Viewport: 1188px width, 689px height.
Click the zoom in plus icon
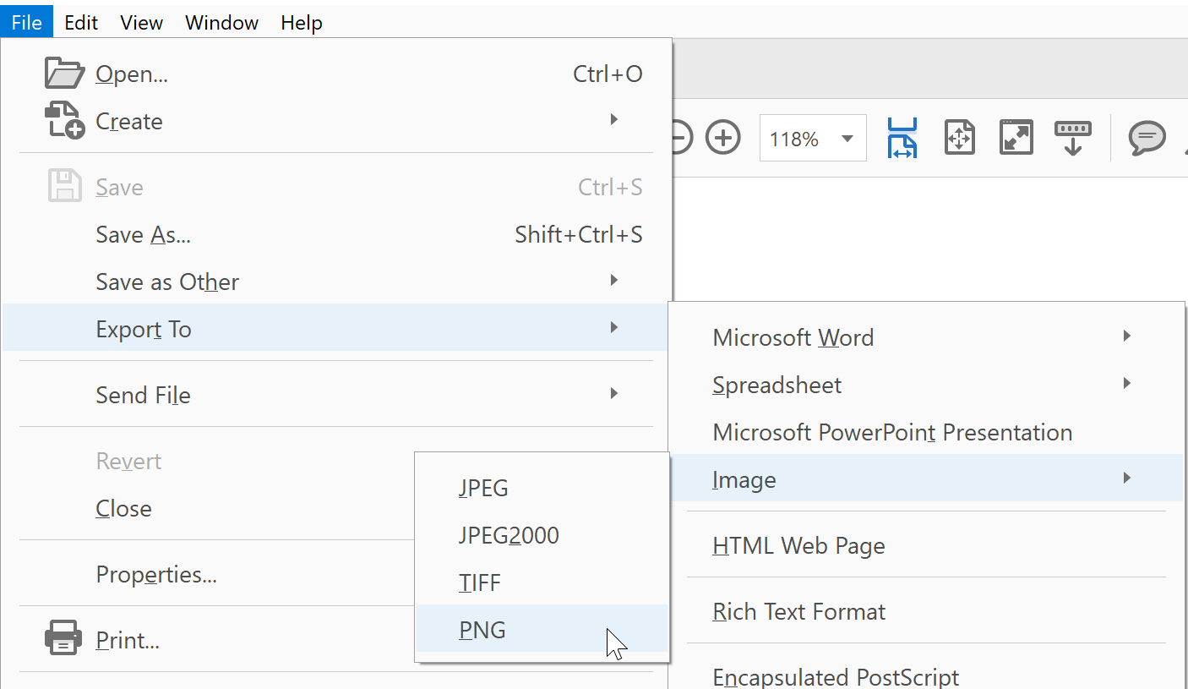(723, 138)
